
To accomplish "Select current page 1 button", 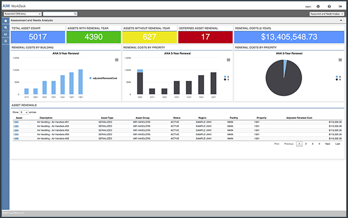I will [x=299, y=144].
